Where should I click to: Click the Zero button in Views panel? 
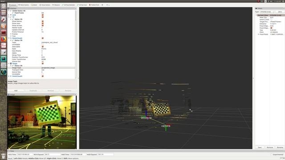[x=280, y=12]
